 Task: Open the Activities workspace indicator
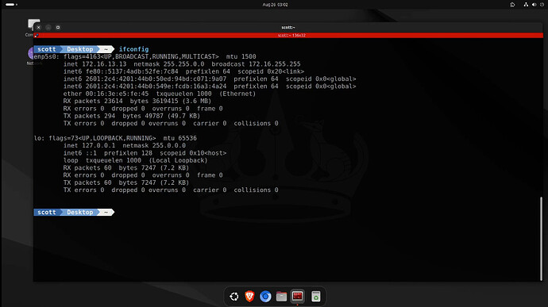pyautogui.click(x=12, y=5)
